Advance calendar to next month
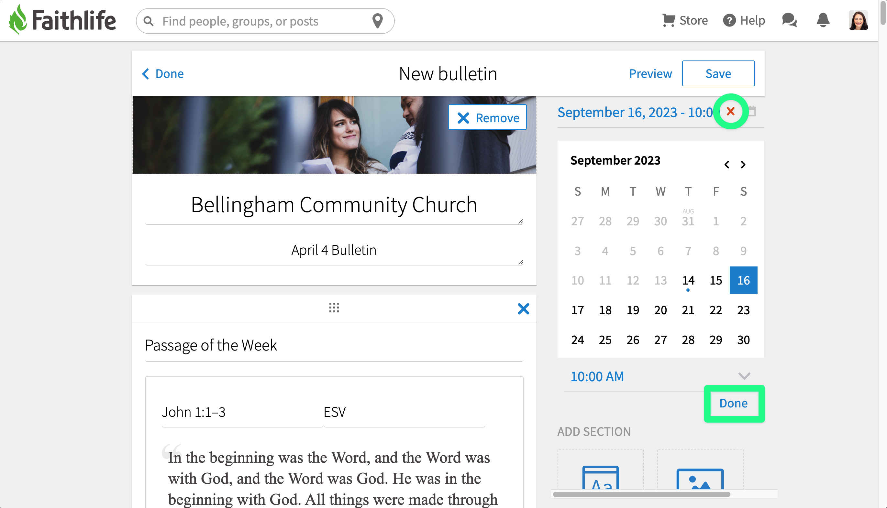Screen dimensions: 887x508 pos(743,164)
